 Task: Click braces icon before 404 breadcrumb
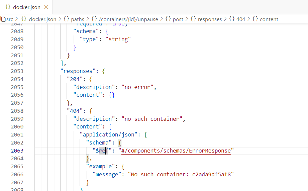[232, 19]
